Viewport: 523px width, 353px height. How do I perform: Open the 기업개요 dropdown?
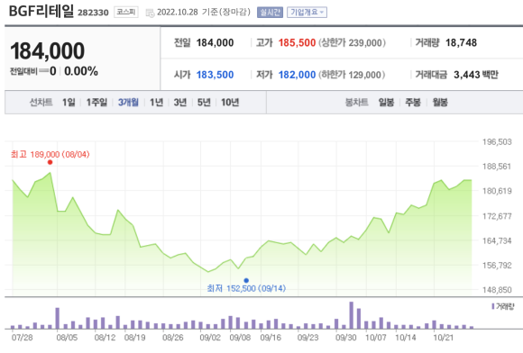(307, 13)
